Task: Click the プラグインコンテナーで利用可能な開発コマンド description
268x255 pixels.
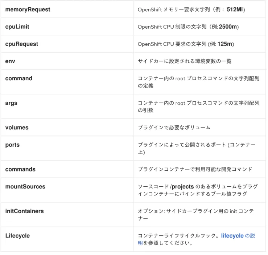Action: [x=195, y=169]
